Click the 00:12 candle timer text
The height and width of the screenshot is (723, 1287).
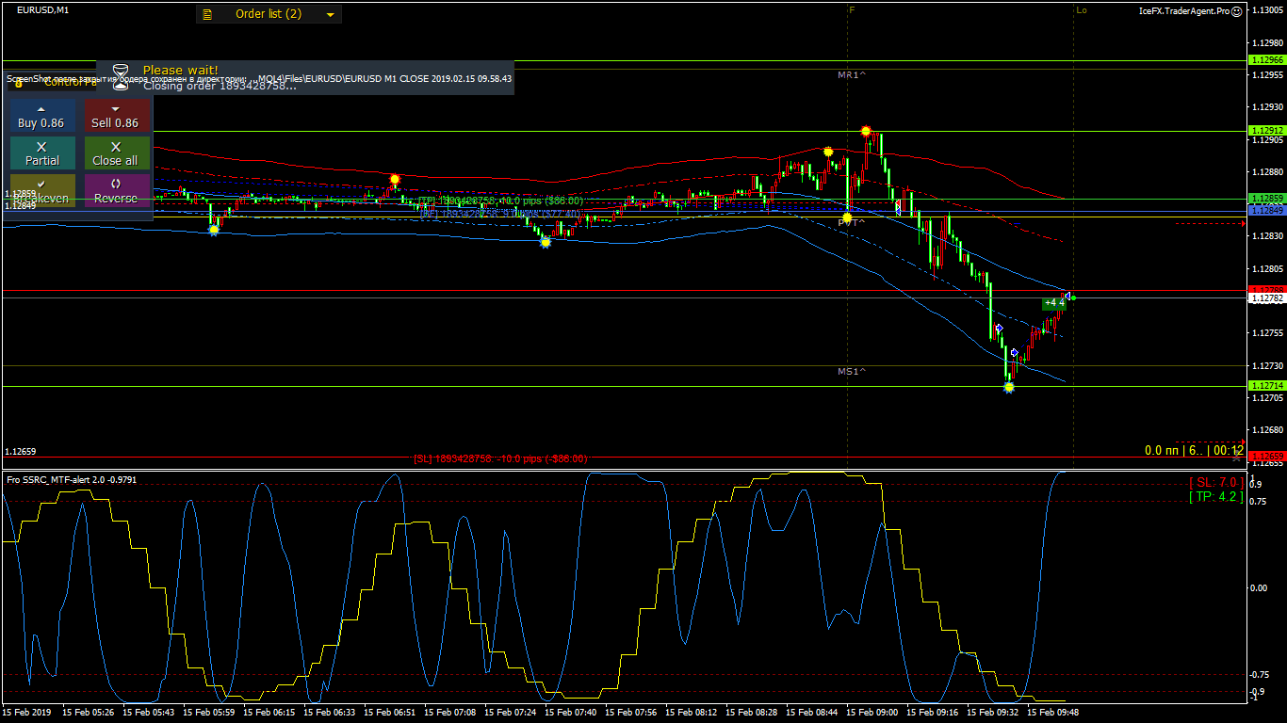click(x=1229, y=451)
